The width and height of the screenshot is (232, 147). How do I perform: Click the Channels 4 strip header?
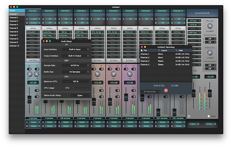(81, 11)
